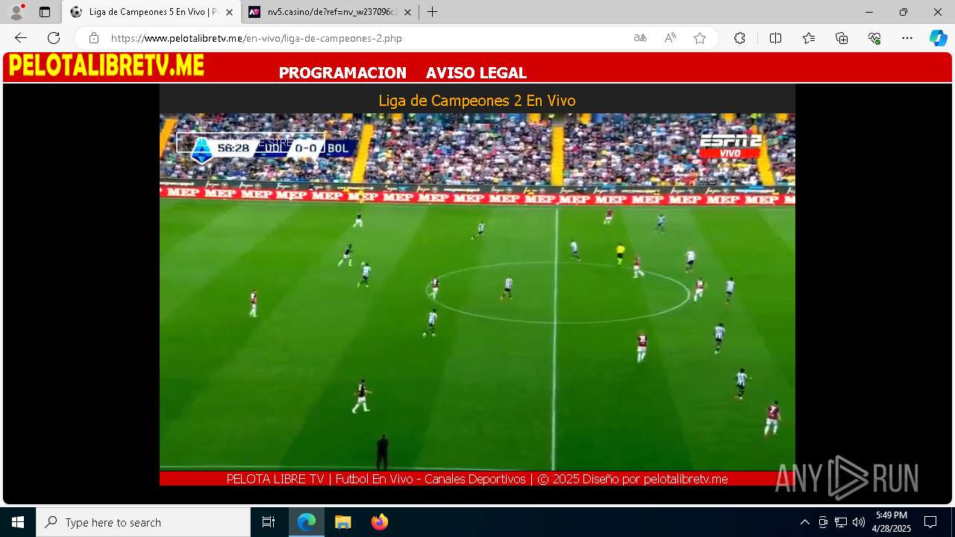The height and width of the screenshot is (537, 955).
Task: Open Browser essentials icon
Action: click(874, 38)
